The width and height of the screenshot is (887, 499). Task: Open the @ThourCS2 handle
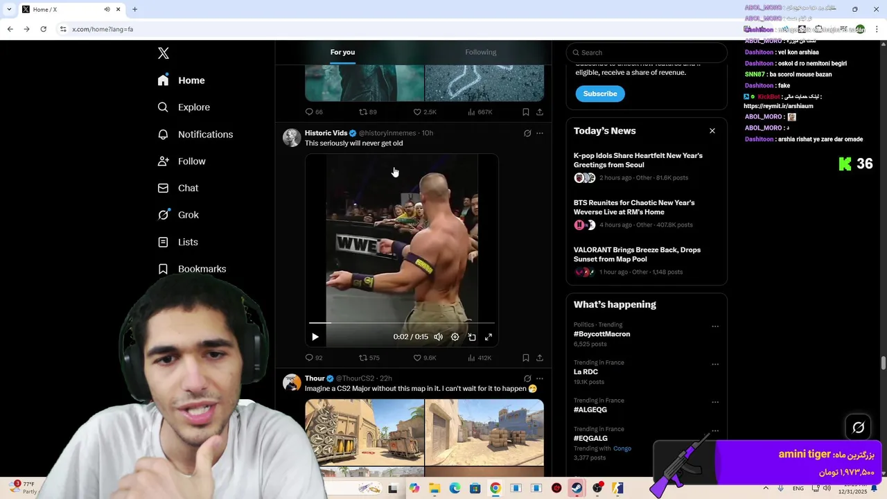pos(355,378)
